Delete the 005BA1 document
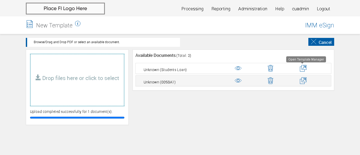 [270, 81]
